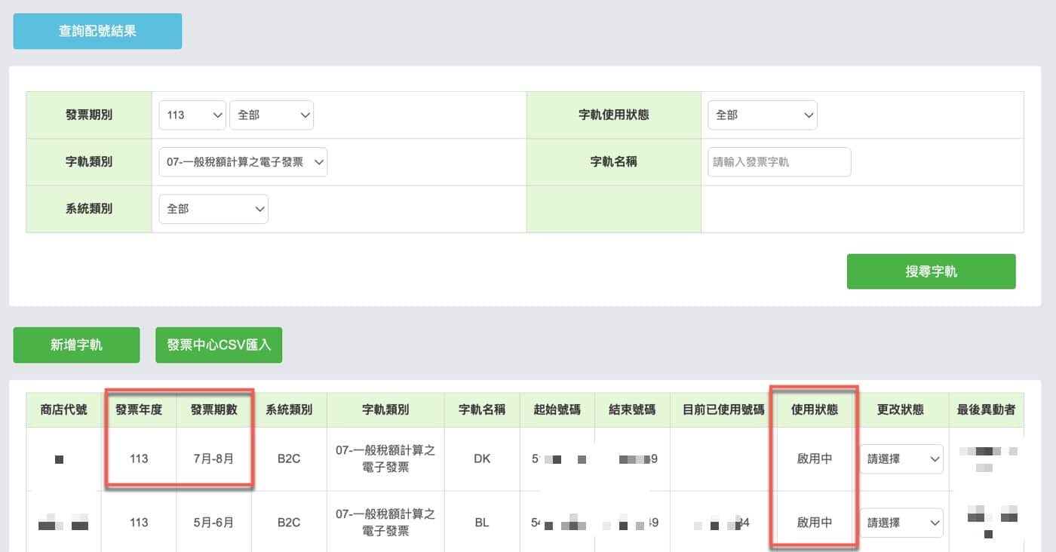This screenshot has height=552, width=1056.
Task: Click the 5月-6月 period cell
Action: tap(214, 522)
